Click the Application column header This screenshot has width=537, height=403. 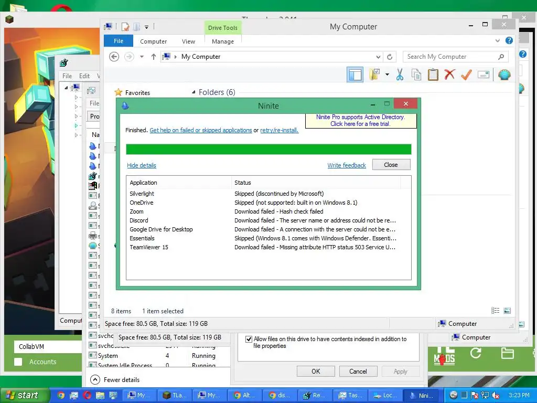[179, 183]
